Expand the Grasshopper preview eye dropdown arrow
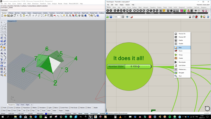This screenshot has width=211, height=119. (x=129, y=17)
